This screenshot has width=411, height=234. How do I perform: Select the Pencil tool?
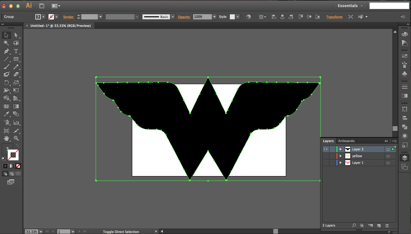[x=16, y=67]
